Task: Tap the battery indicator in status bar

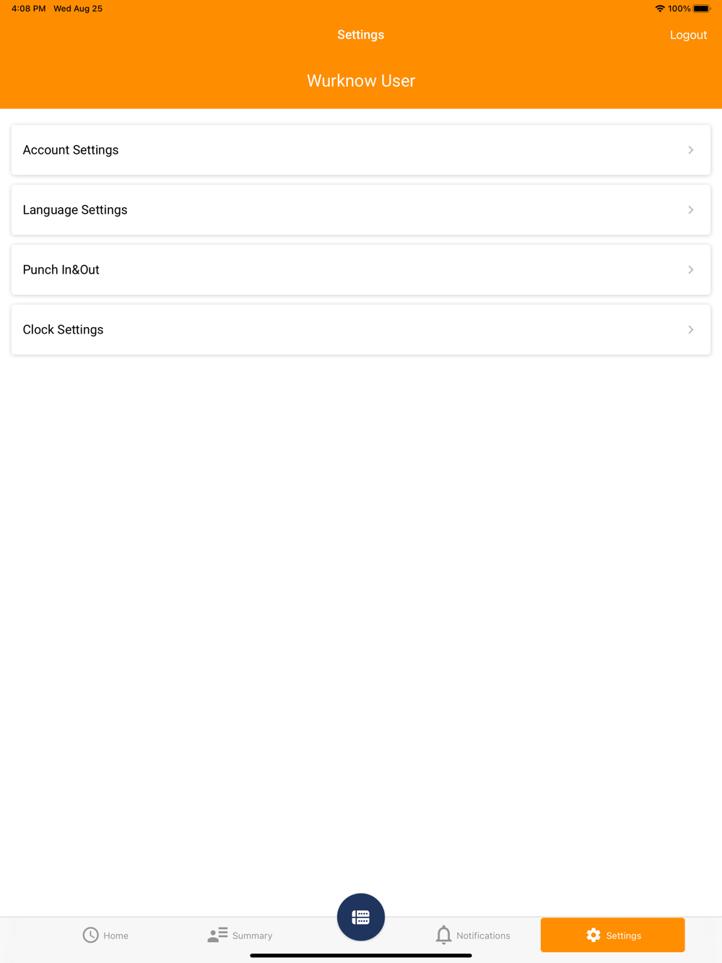Action: tap(702, 9)
